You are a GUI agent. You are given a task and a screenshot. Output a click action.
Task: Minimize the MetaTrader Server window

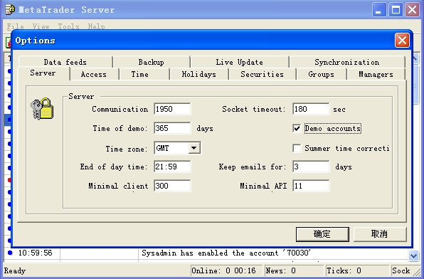tap(379, 10)
